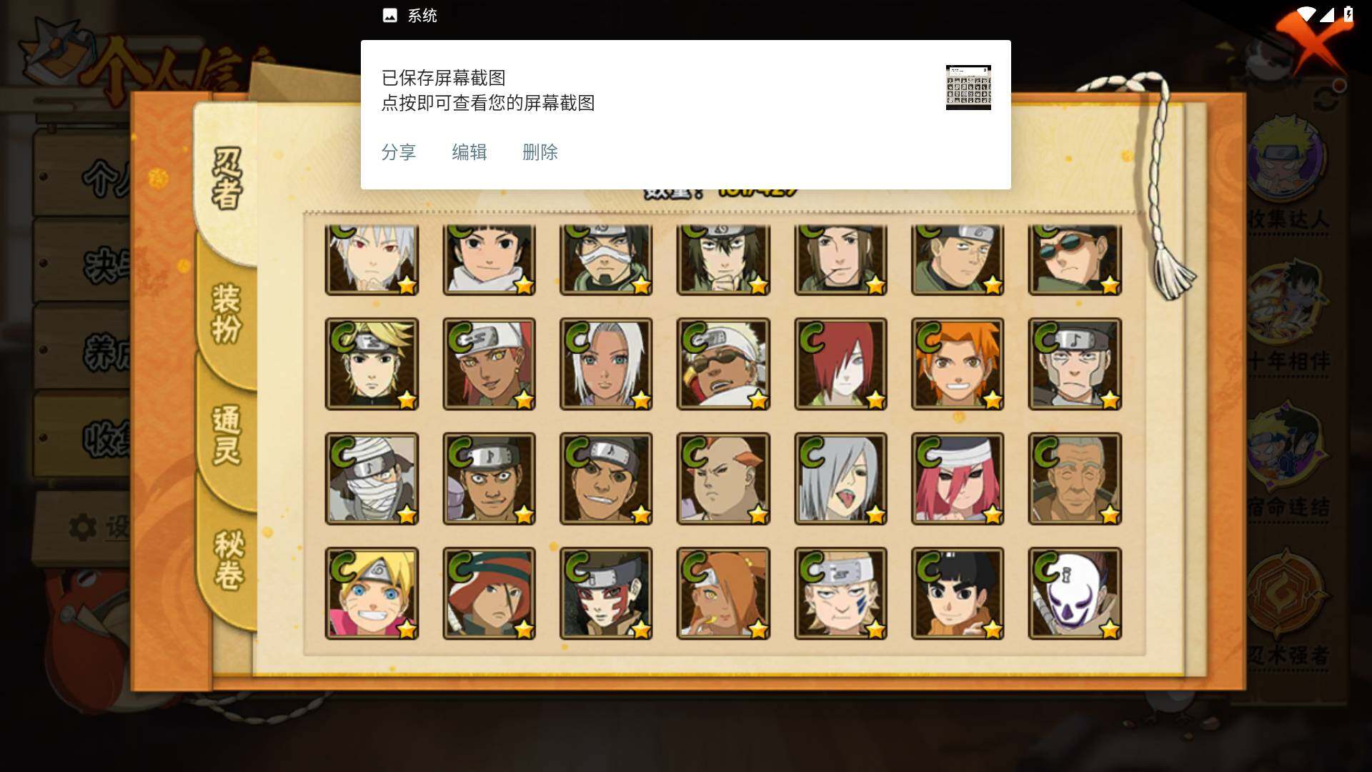Select the white-haired red-eyed ninja portrait

tap(372, 259)
